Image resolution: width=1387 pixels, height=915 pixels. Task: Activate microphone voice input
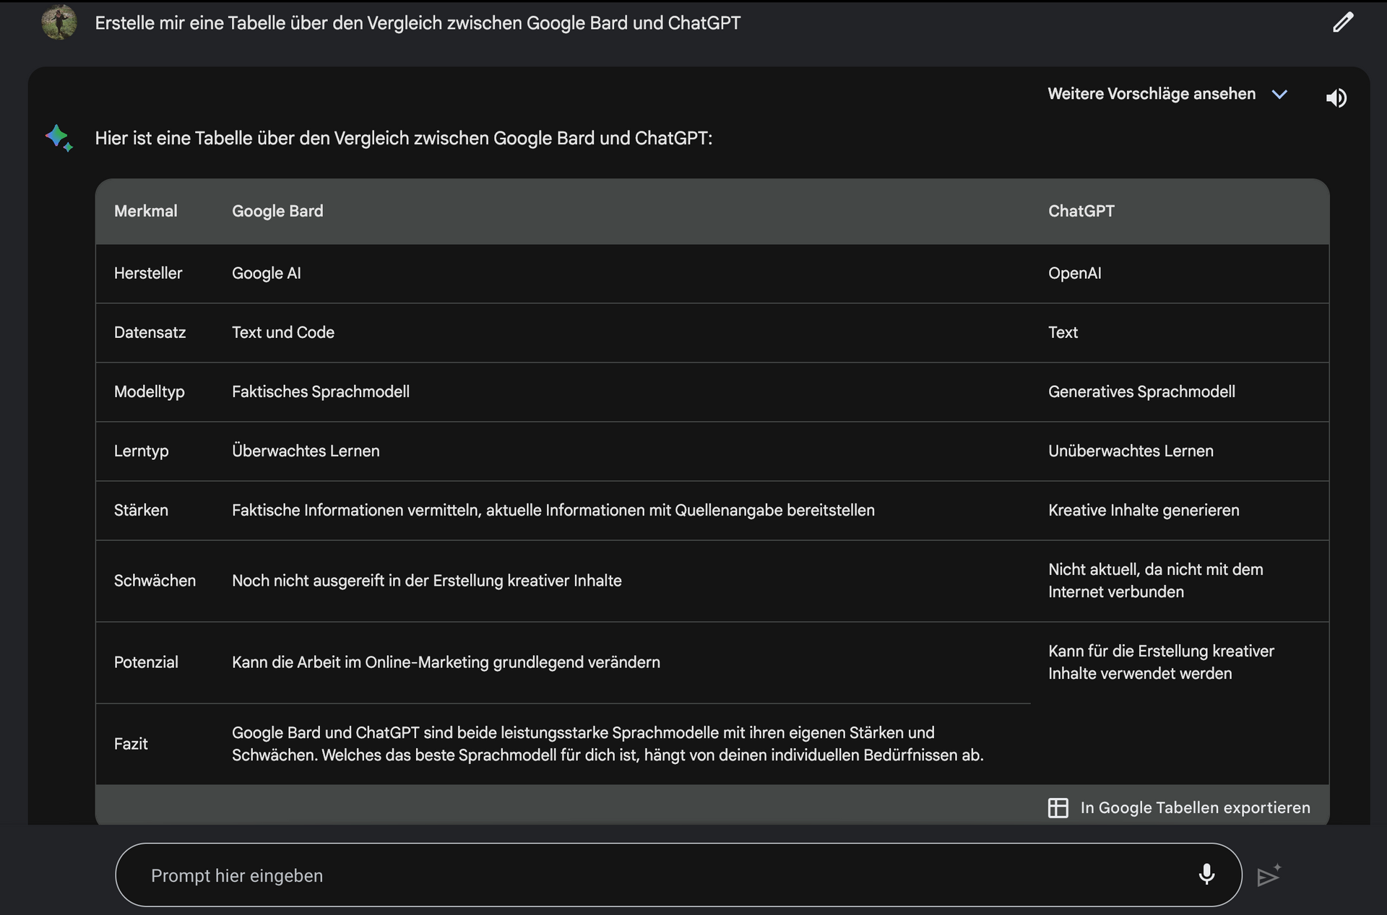click(1206, 875)
